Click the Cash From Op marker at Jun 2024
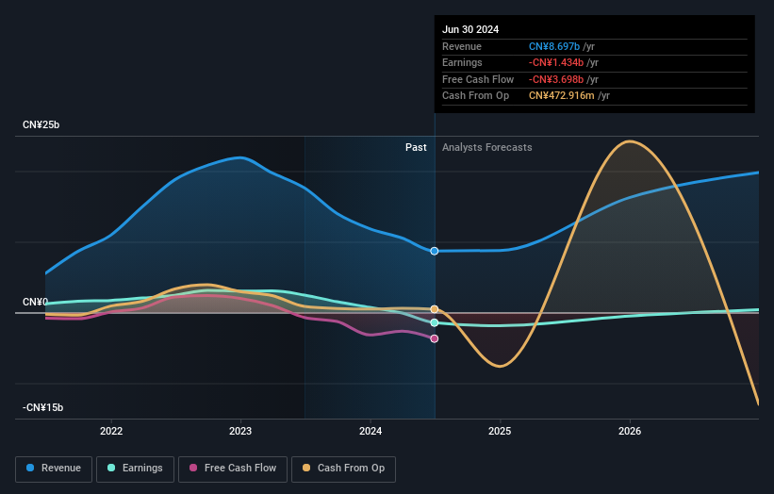The height and width of the screenshot is (494, 774). click(x=435, y=309)
